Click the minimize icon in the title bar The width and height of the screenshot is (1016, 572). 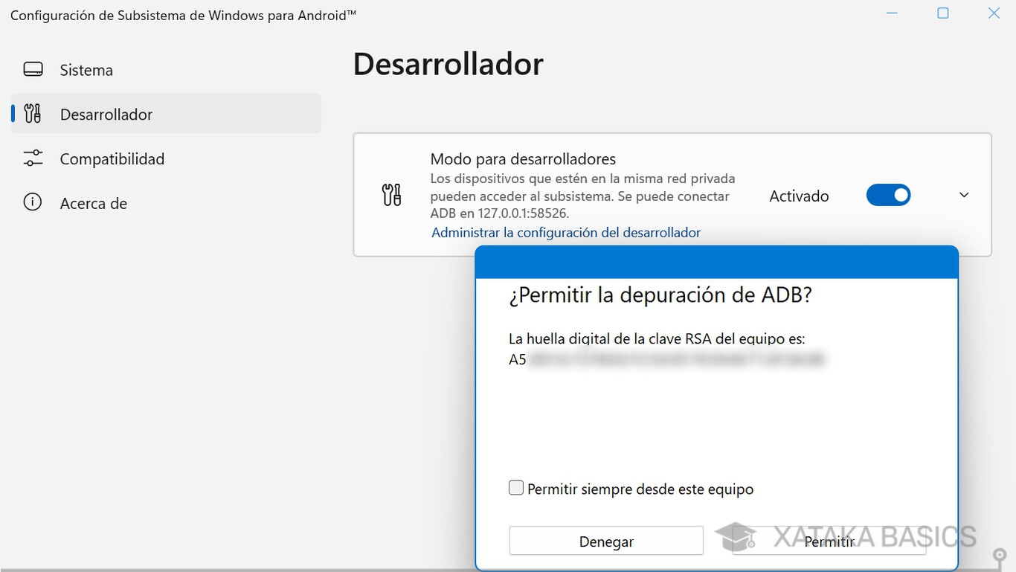pos(891,13)
